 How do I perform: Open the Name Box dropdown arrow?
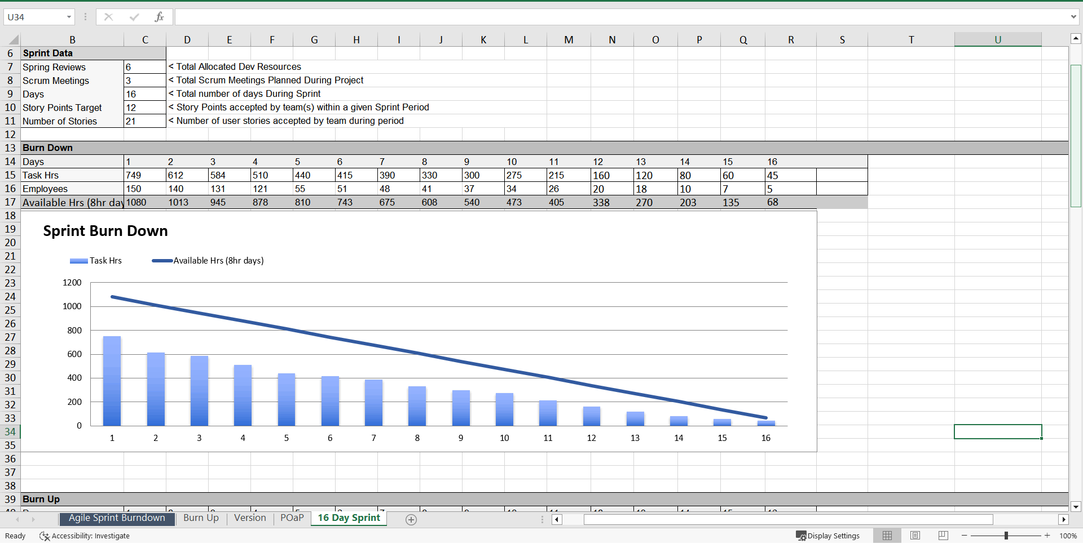(69, 16)
